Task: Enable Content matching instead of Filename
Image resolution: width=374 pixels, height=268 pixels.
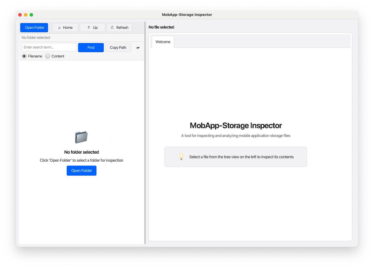Action: (47, 56)
